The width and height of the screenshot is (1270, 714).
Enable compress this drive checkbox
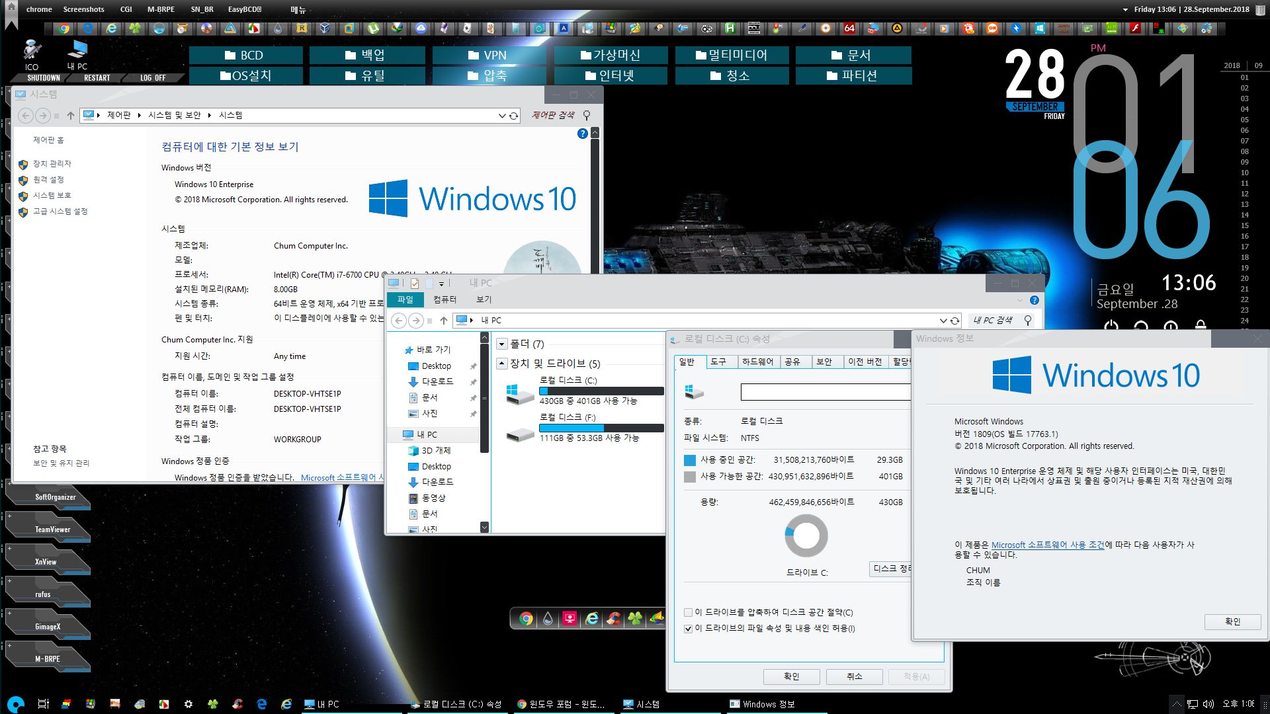[689, 612]
